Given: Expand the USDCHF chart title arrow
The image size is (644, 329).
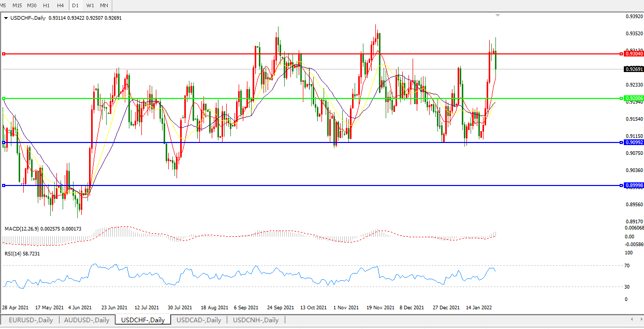Looking at the screenshot, I should 6,18.
